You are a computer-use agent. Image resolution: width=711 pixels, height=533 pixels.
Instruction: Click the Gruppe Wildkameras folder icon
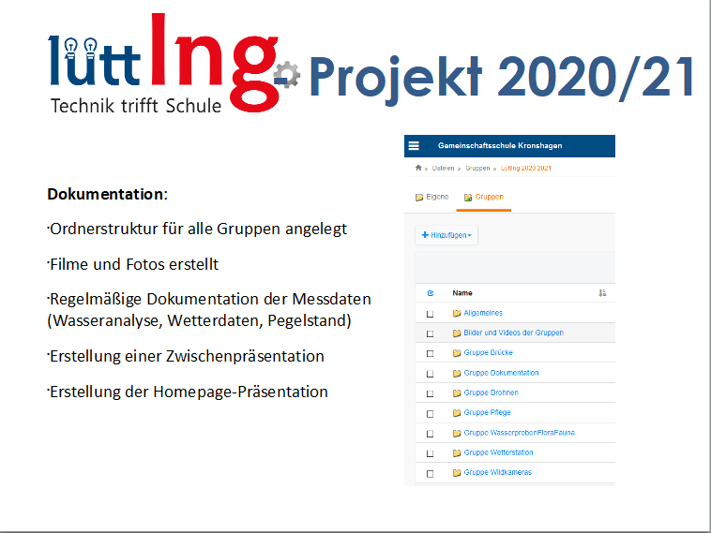(457, 472)
